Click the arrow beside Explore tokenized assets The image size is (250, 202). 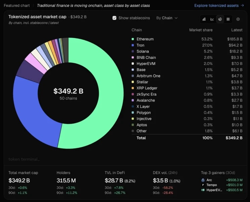(x=242, y=5)
